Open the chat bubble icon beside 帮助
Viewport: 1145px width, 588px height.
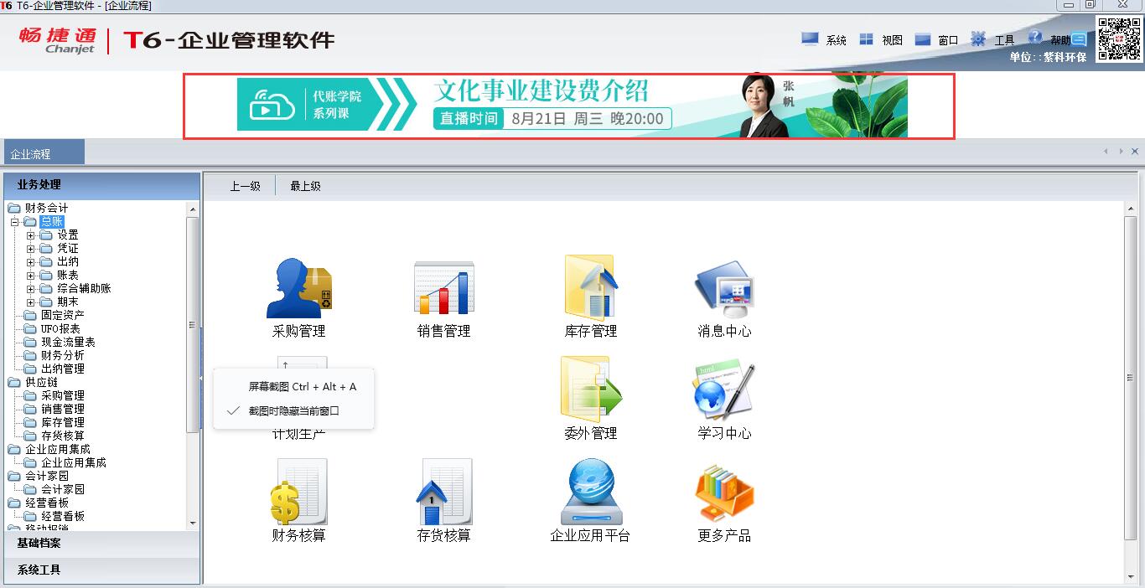1079,39
